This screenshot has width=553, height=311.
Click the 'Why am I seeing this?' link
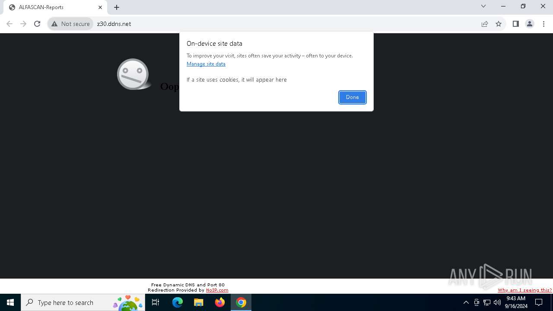point(525,290)
